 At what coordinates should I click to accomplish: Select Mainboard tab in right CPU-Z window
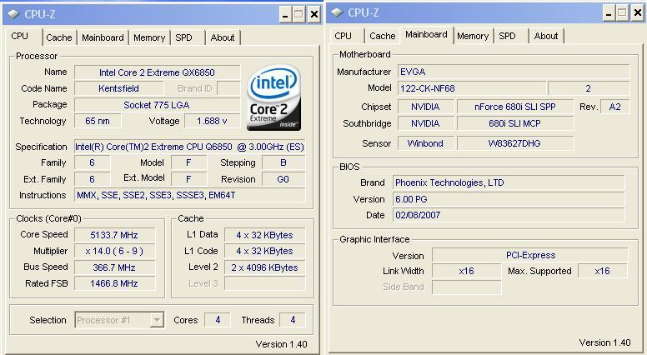[426, 35]
